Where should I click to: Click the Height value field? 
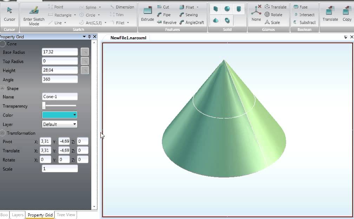[x=60, y=70]
